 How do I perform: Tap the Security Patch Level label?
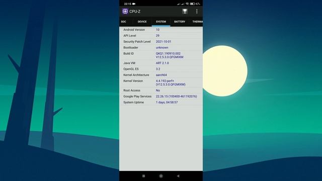[x=137, y=42]
